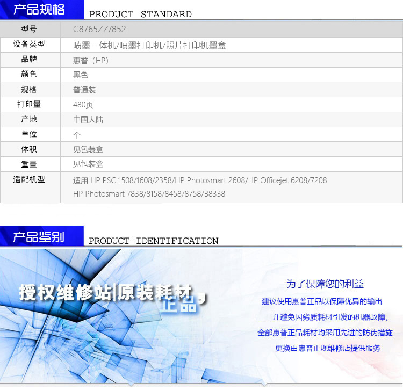Click 喷墨一体机/喷墨打印机/照片打印机墨盒 value

click(x=149, y=46)
